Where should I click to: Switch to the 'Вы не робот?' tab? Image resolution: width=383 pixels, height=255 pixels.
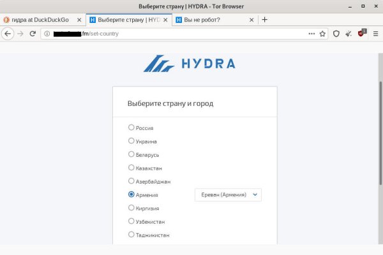coord(211,20)
